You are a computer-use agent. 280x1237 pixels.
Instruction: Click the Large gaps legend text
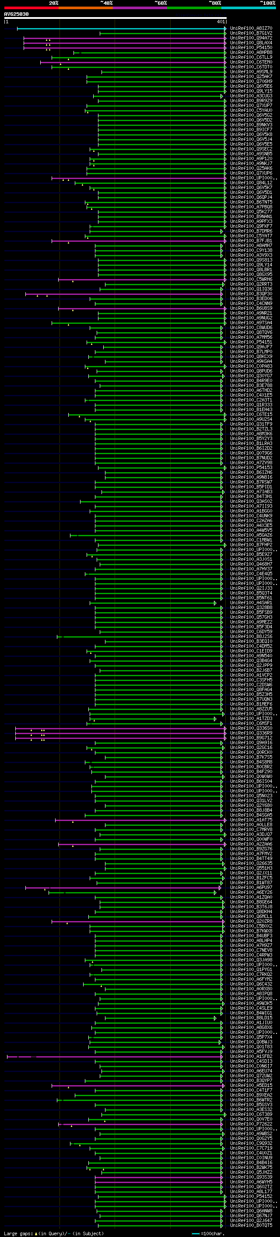click(18, 1233)
